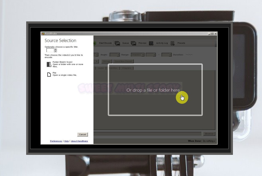This screenshot has height=176, width=262.
Task: Maximize the HandBrake window
Action: point(212,34)
